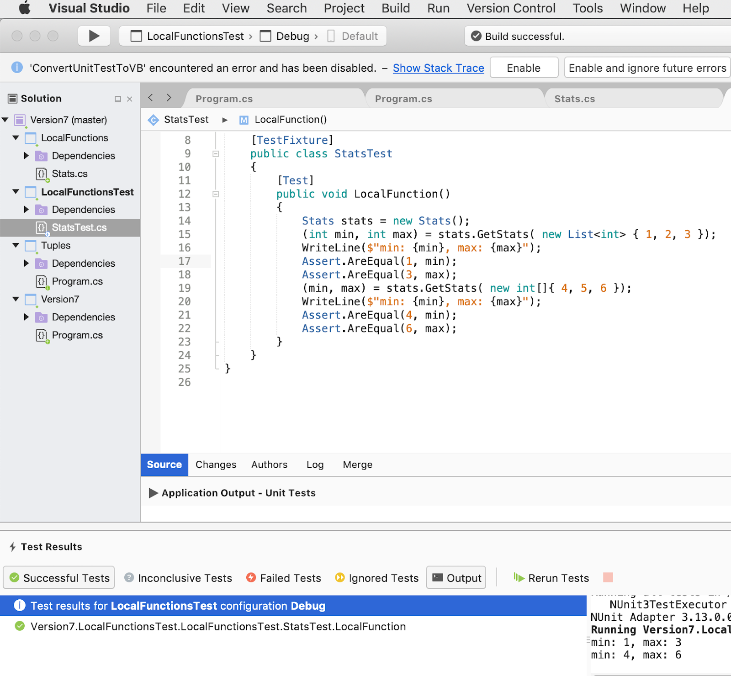Switch to the Changes view tab
Image resolution: width=731 pixels, height=676 pixels.
(x=216, y=465)
